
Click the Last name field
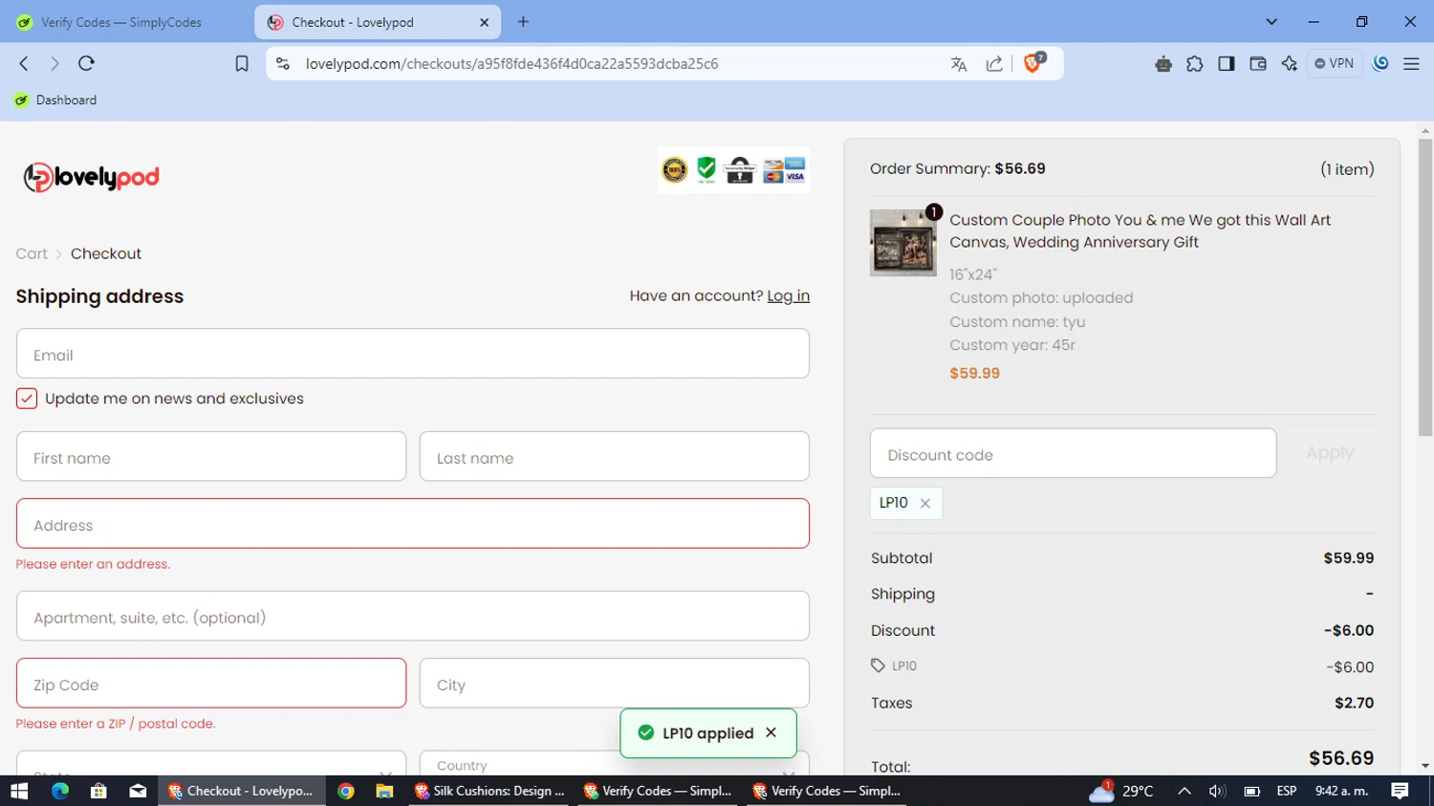point(615,457)
